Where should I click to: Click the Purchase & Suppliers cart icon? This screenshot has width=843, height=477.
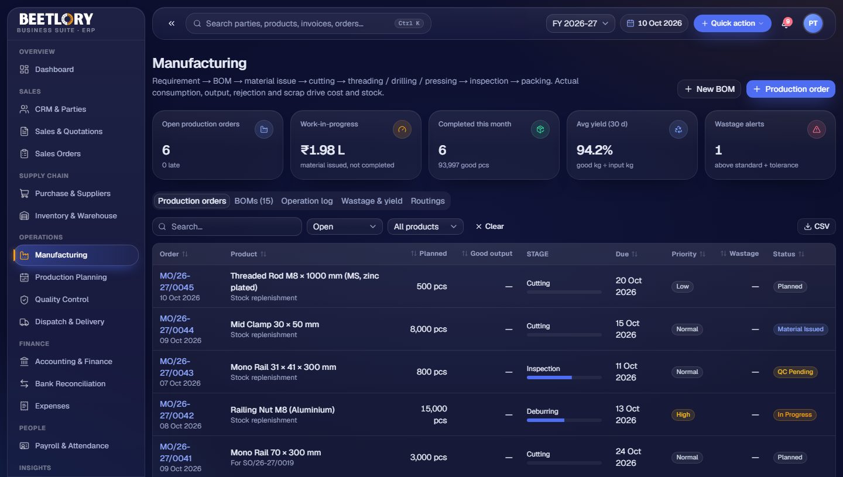tap(24, 194)
